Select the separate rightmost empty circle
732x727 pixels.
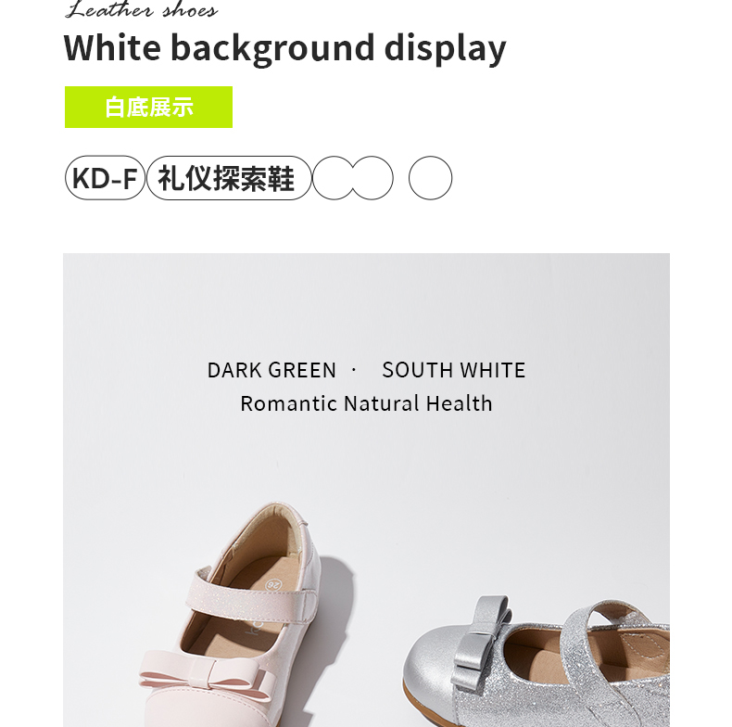click(431, 178)
